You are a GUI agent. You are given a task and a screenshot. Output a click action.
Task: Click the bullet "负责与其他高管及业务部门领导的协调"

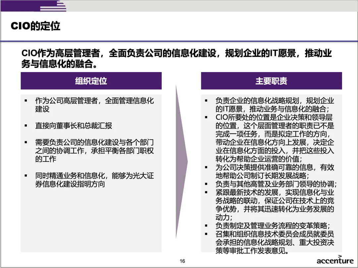276,184
